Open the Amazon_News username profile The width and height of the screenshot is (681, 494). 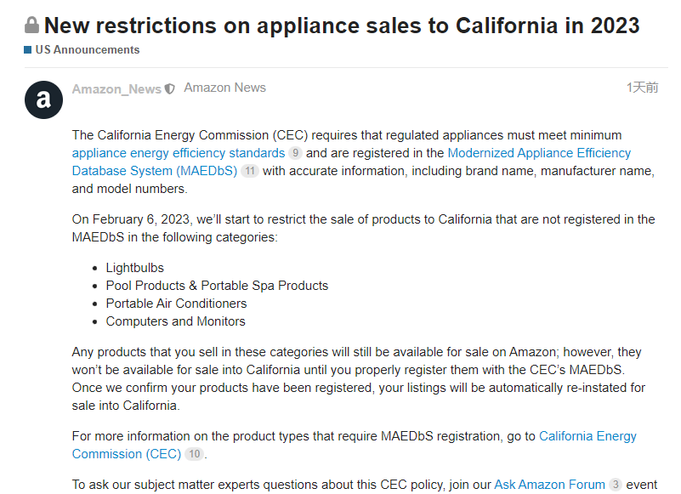pos(116,89)
